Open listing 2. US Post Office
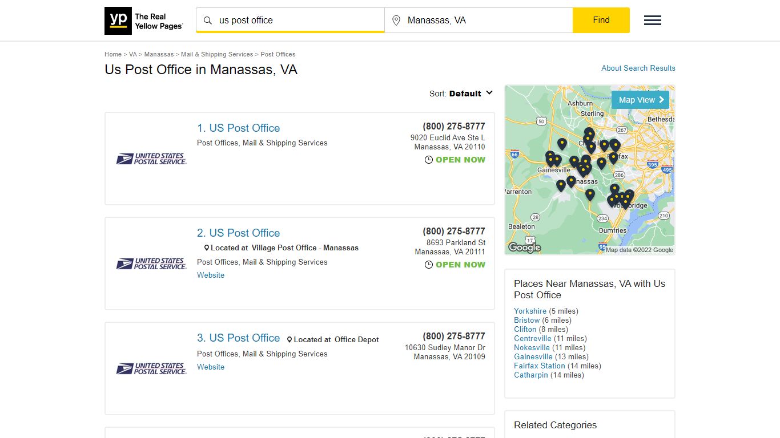 (x=239, y=233)
